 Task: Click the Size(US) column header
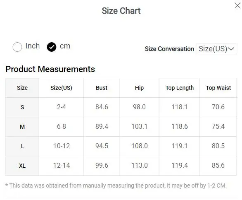tap(61, 88)
